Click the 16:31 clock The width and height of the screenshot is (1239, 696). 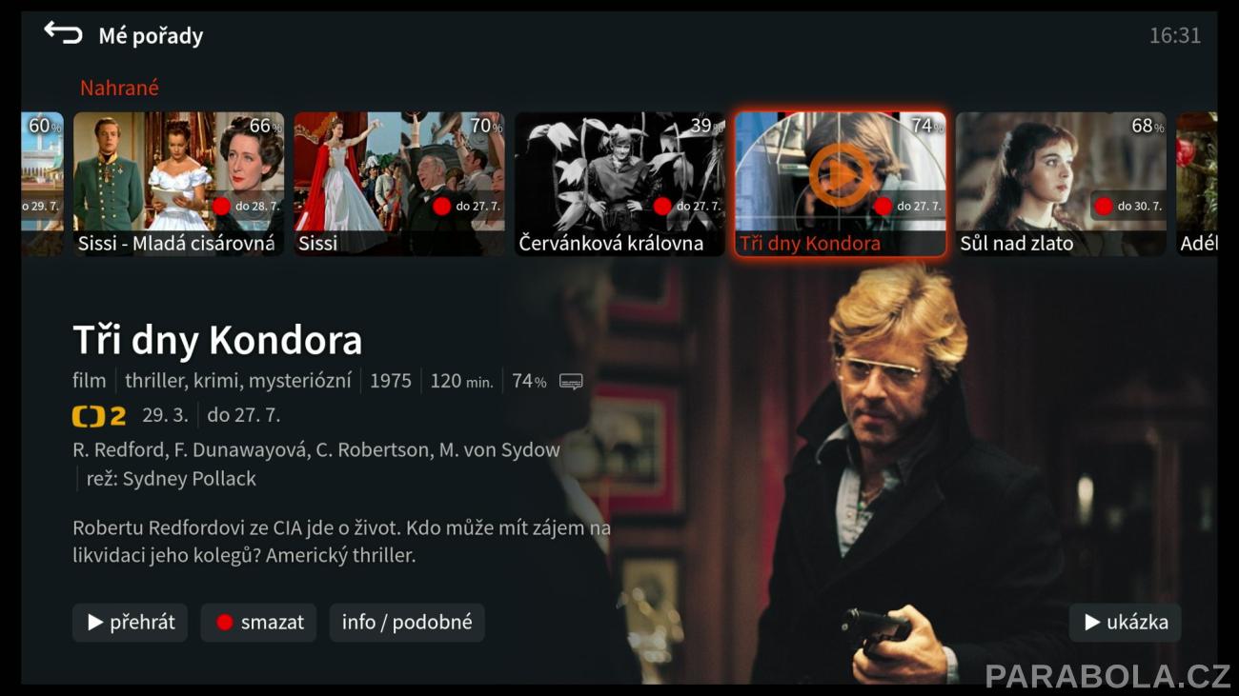click(x=1174, y=36)
